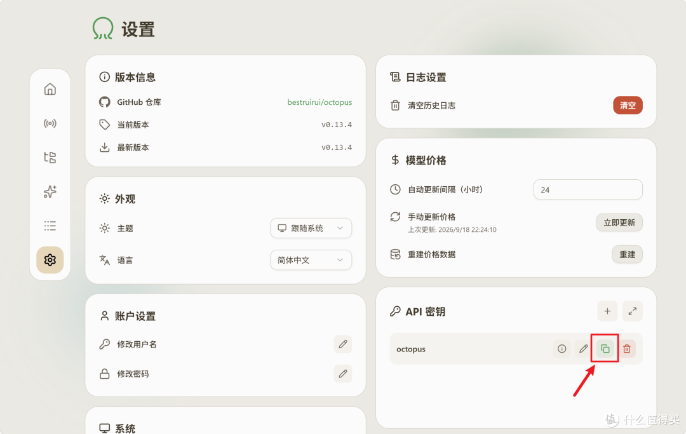Screen dimensions: 686x434
Task: Click the GitHub icon next to GitHub 仓库
Action: 104,102
